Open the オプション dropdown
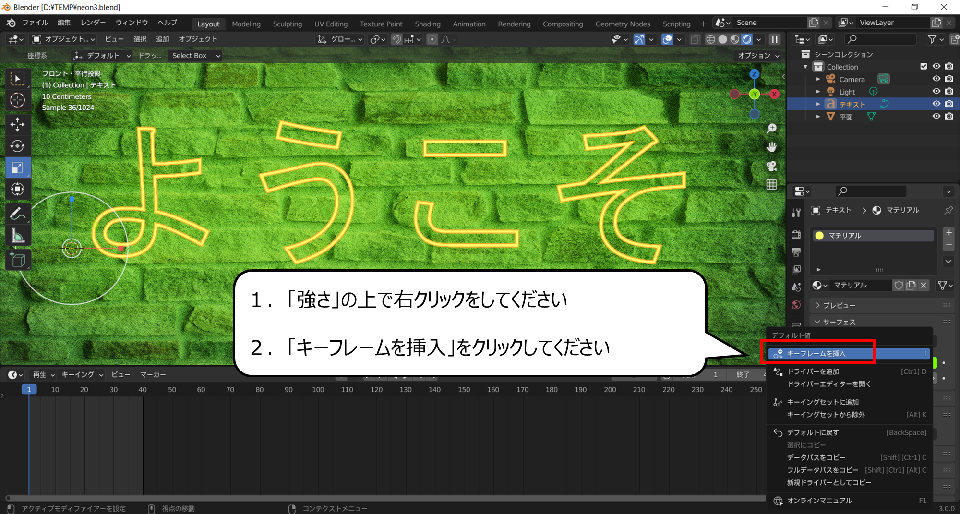 [758, 56]
